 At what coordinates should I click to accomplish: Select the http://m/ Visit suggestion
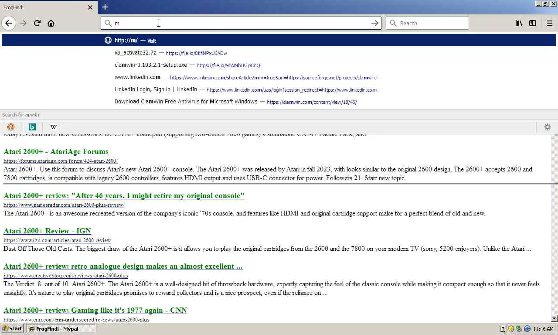(279, 40)
